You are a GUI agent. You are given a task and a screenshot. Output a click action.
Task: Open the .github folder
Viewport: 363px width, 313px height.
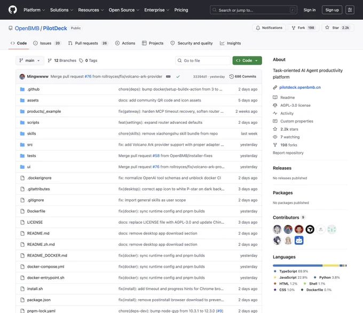pyautogui.click(x=33, y=89)
